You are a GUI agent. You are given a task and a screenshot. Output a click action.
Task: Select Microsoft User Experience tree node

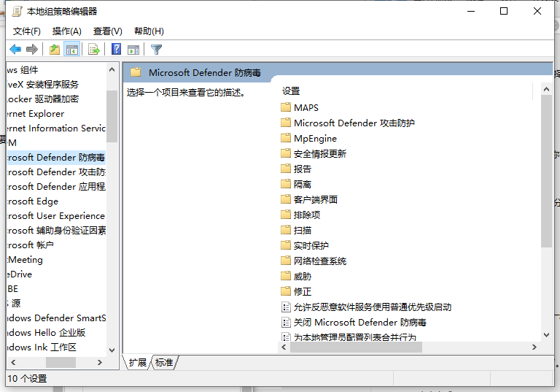(x=56, y=216)
